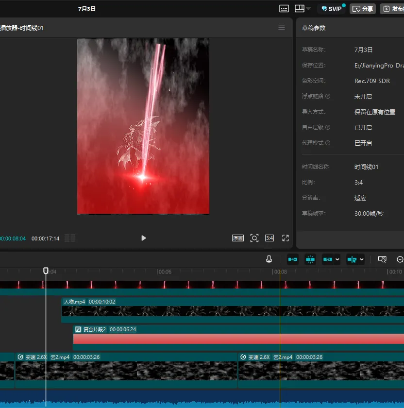Open the layout switcher dropdown

pyautogui.click(x=303, y=9)
